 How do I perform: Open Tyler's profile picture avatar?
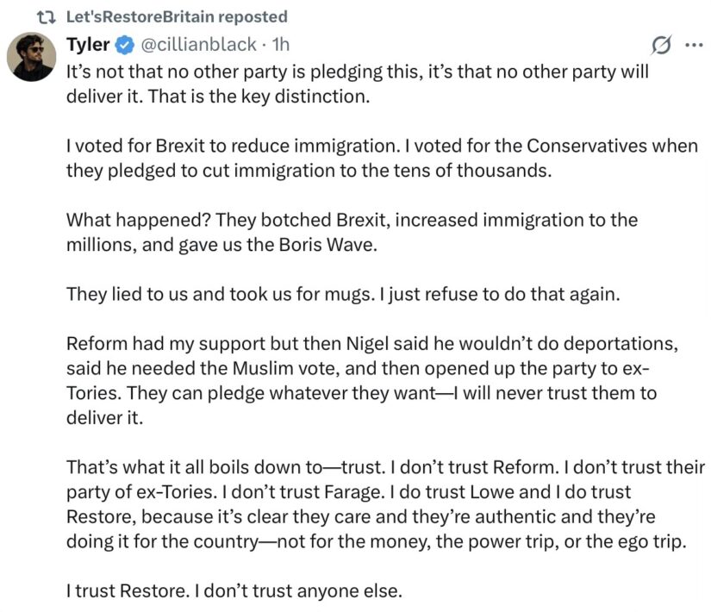point(31,57)
